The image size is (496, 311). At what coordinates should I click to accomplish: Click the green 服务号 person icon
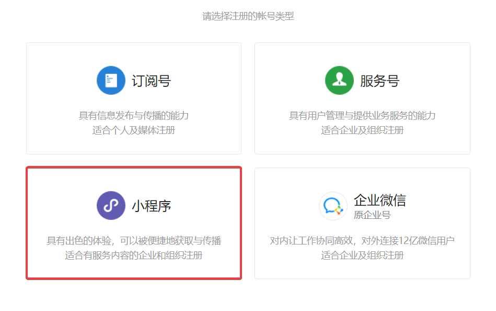(339, 80)
